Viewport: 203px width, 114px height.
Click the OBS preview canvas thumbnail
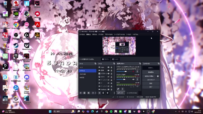click(x=119, y=46)
